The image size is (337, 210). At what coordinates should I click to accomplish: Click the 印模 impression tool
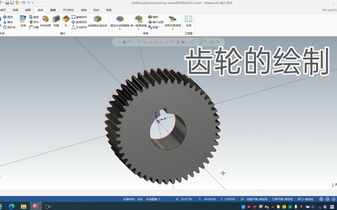pyautogui.click(x=56, y=21)
